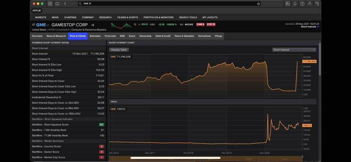Viewport: 351px width, 162px height.
Task: Switch to the Overview tab
Action: point(37,36)
